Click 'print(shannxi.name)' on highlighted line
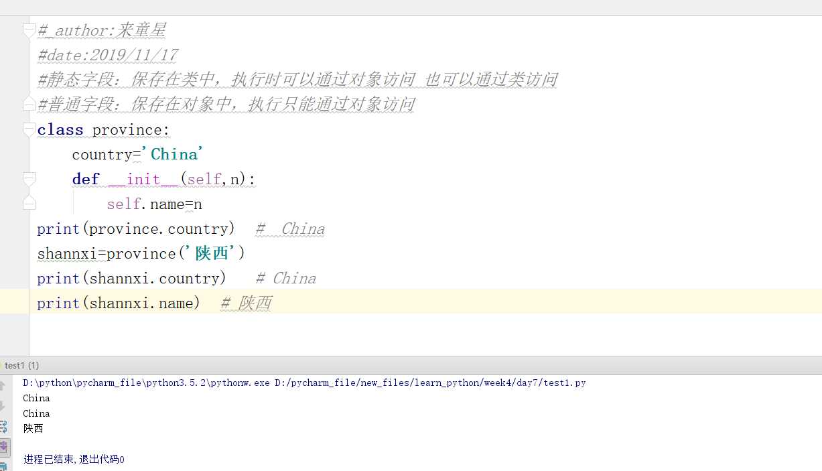This screenshot has width=822, height=471. click(119, 303)
